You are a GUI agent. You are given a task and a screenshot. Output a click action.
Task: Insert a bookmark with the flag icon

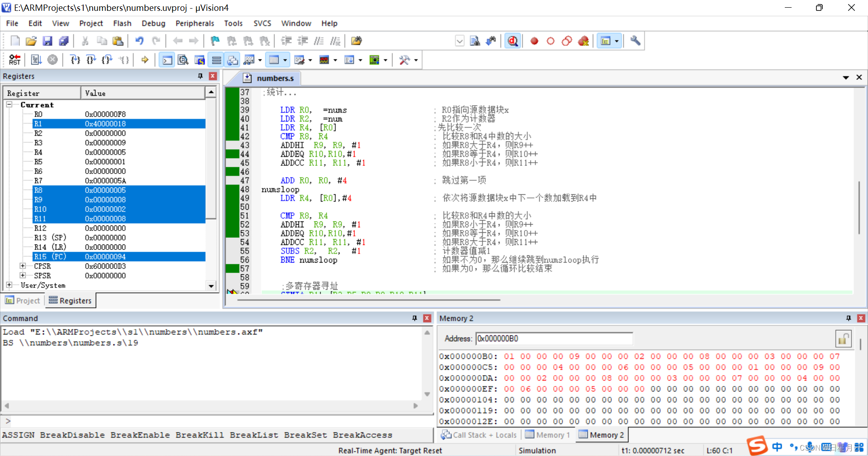[215, 41]
